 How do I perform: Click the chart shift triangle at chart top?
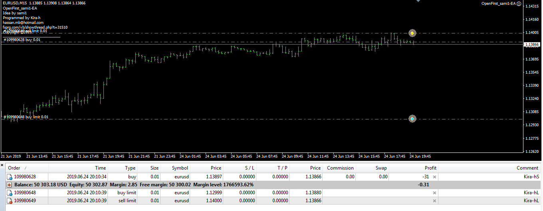[x=418, y=1]
